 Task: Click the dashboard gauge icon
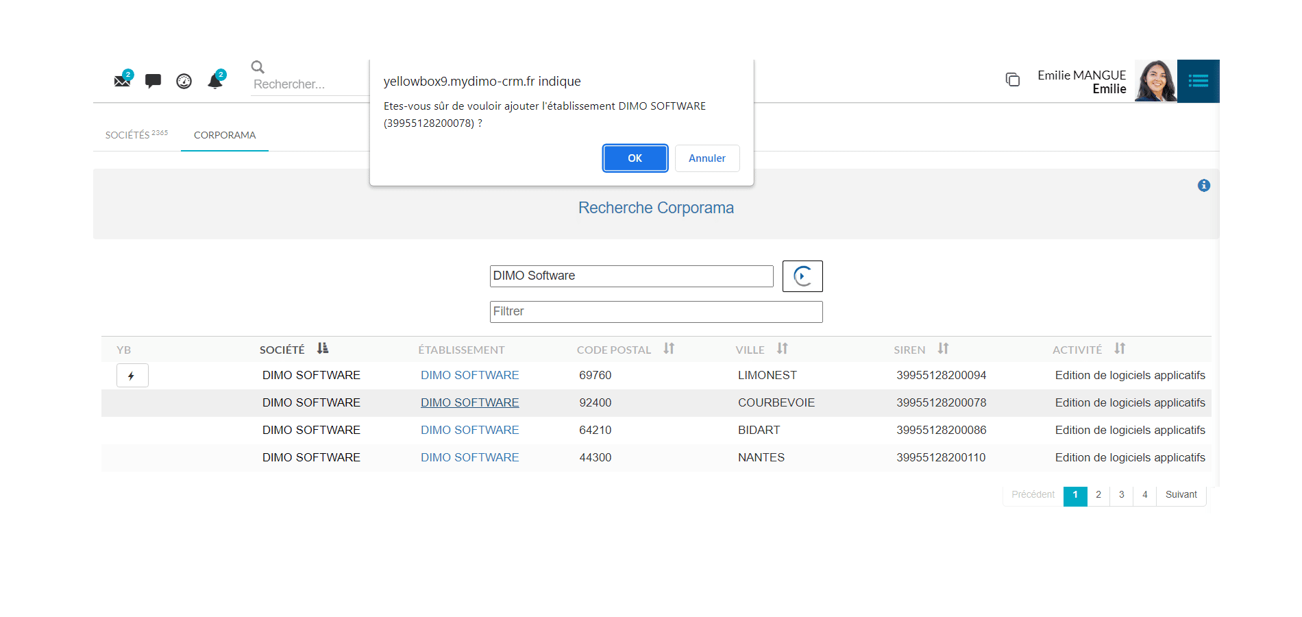pos(184,82)
